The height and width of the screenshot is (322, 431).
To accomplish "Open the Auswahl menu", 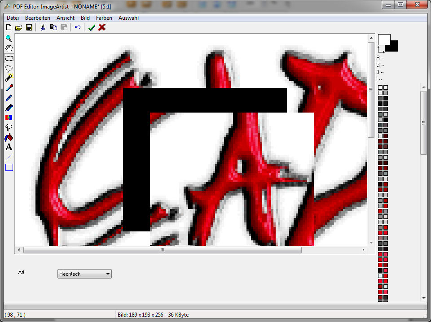I will point(128,18).
